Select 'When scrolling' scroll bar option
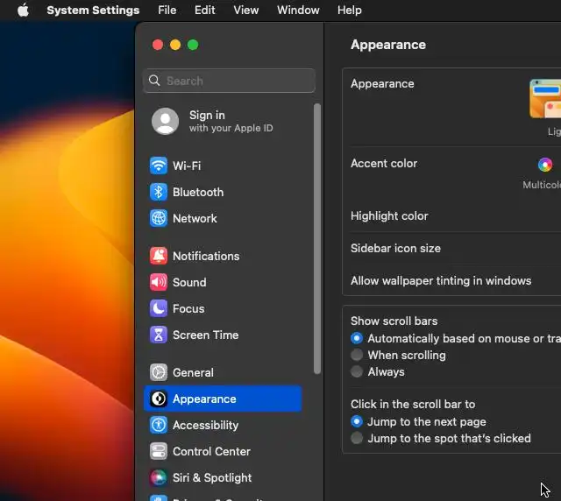This screenshot has width=561, height=501. click(x=357, y=355)
